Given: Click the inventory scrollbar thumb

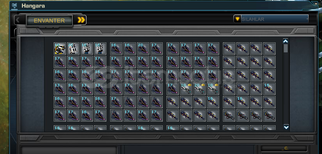Looking at the screenshot, I should (x=286, y=49).
